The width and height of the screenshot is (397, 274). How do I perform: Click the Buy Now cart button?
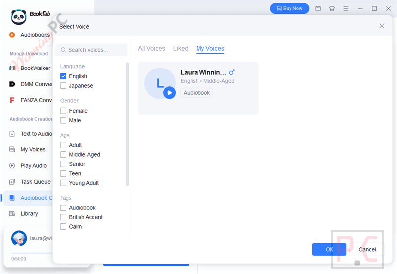point(289,8)
